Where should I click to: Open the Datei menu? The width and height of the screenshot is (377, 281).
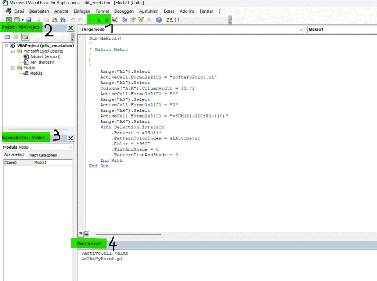tap(19, 11)
